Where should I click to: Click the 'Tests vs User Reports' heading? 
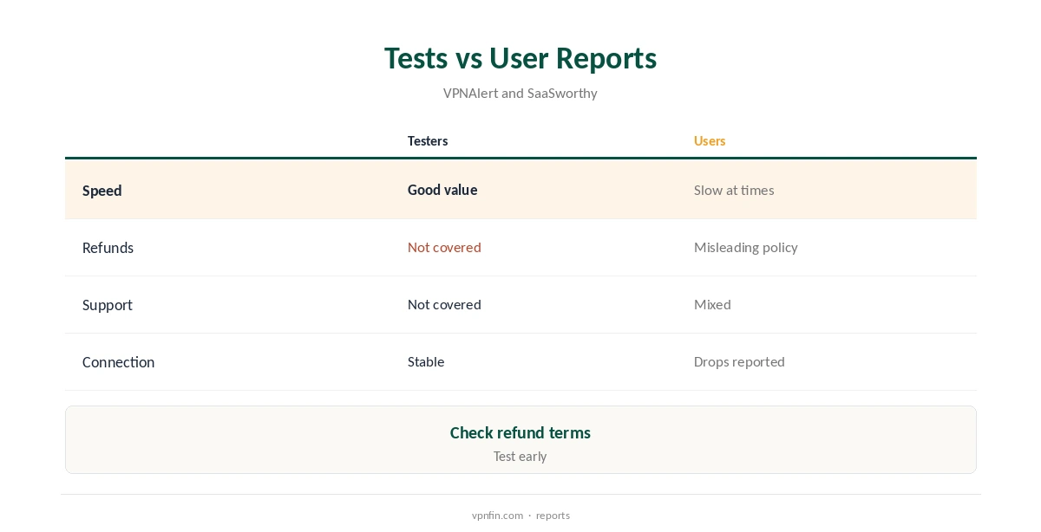point(520,58)
